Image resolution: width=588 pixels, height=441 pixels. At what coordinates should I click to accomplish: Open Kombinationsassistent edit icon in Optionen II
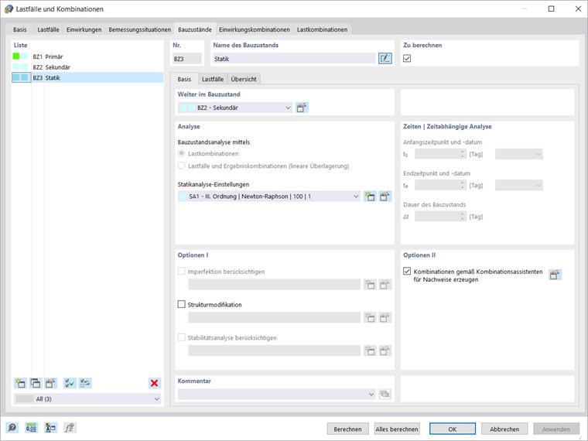click(555, 275)
